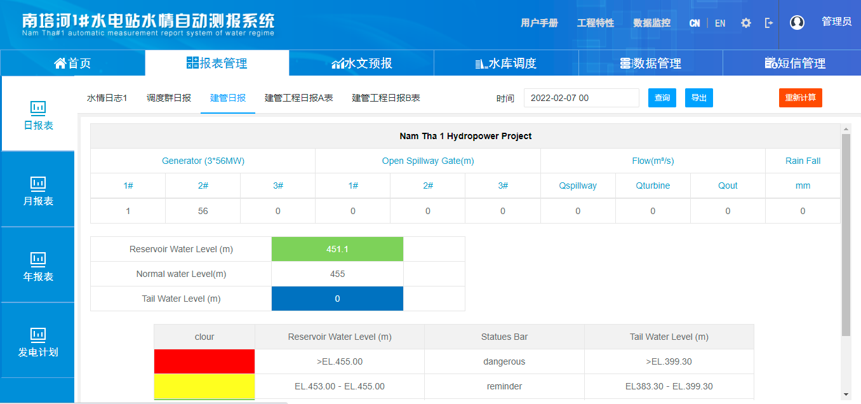Open the 工程特性 link
861x404 pixels.
[596, 23]
